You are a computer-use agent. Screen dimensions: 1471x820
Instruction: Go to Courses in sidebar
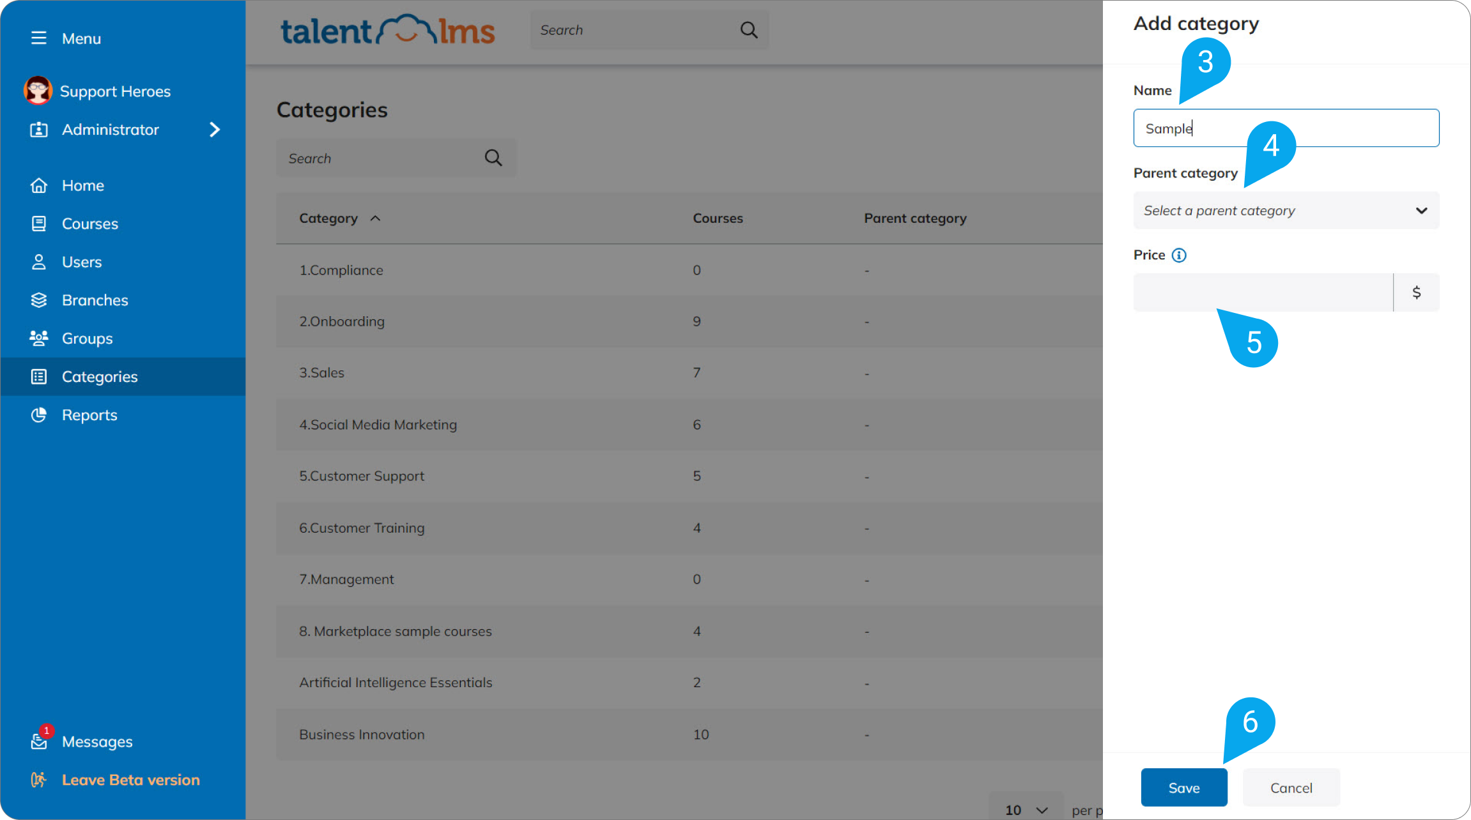(x=89, y=224)
